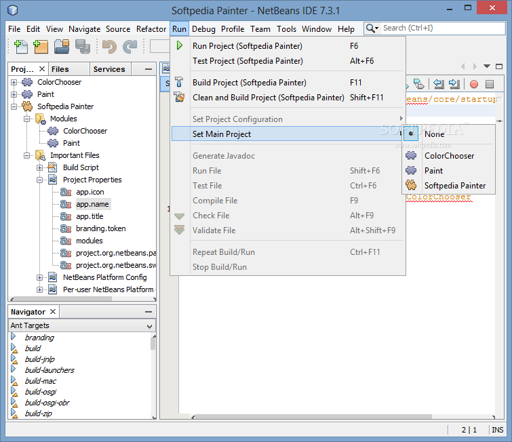Screen dimensions: 512x442
Task: Switch to the Services tab
Action: (x=109, y=69)
